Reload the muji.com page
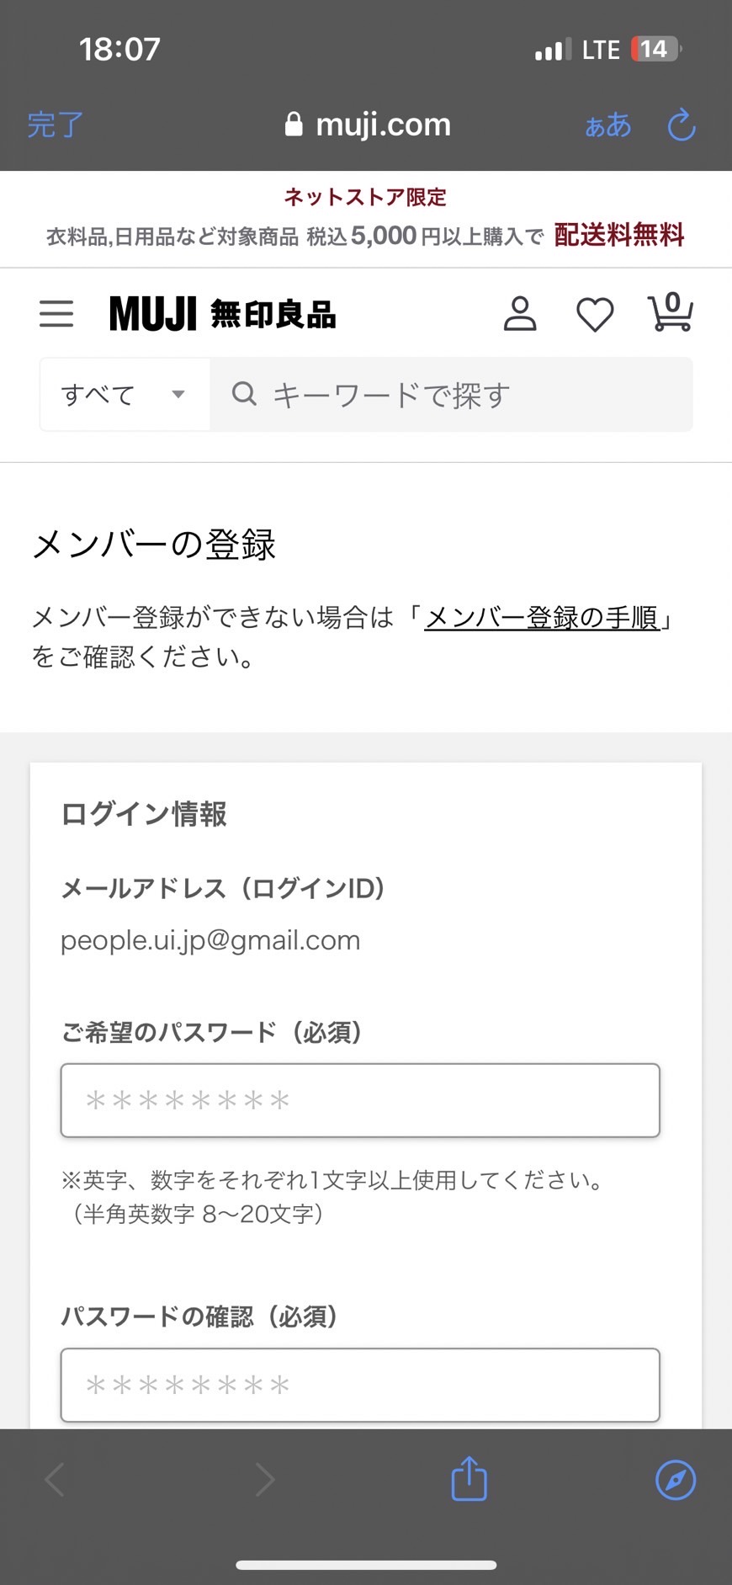The image size is (732, 1585). (x=682, y=125)
